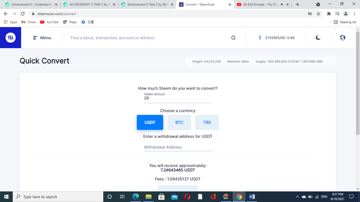Show hidden system tray icons
This screenshot has width=360, height=202.
coord(298,197)
